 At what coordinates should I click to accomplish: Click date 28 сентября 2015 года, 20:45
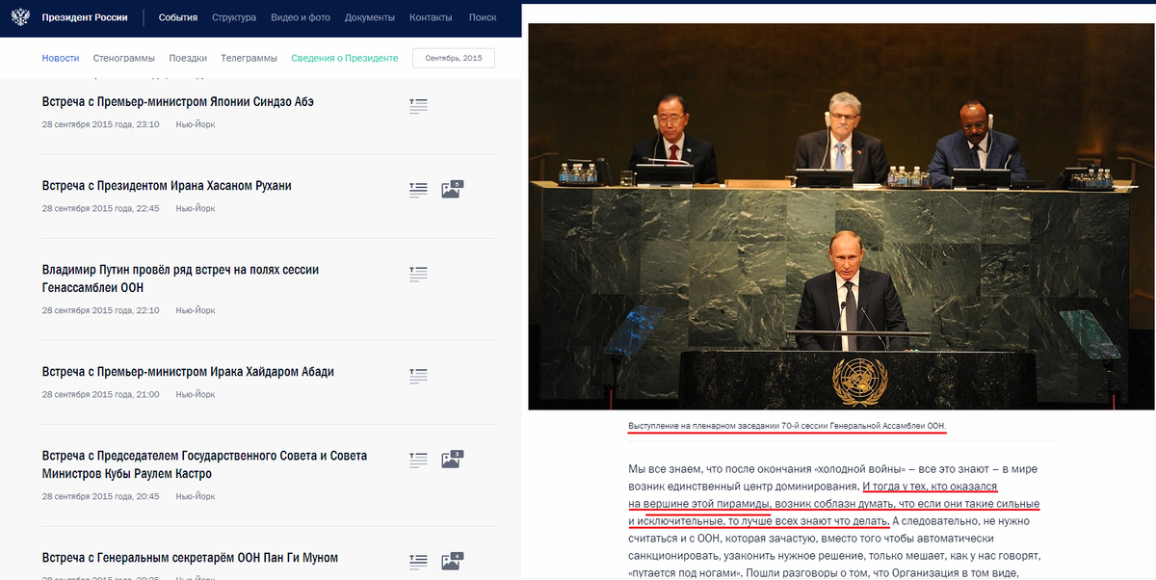point(100,496)
